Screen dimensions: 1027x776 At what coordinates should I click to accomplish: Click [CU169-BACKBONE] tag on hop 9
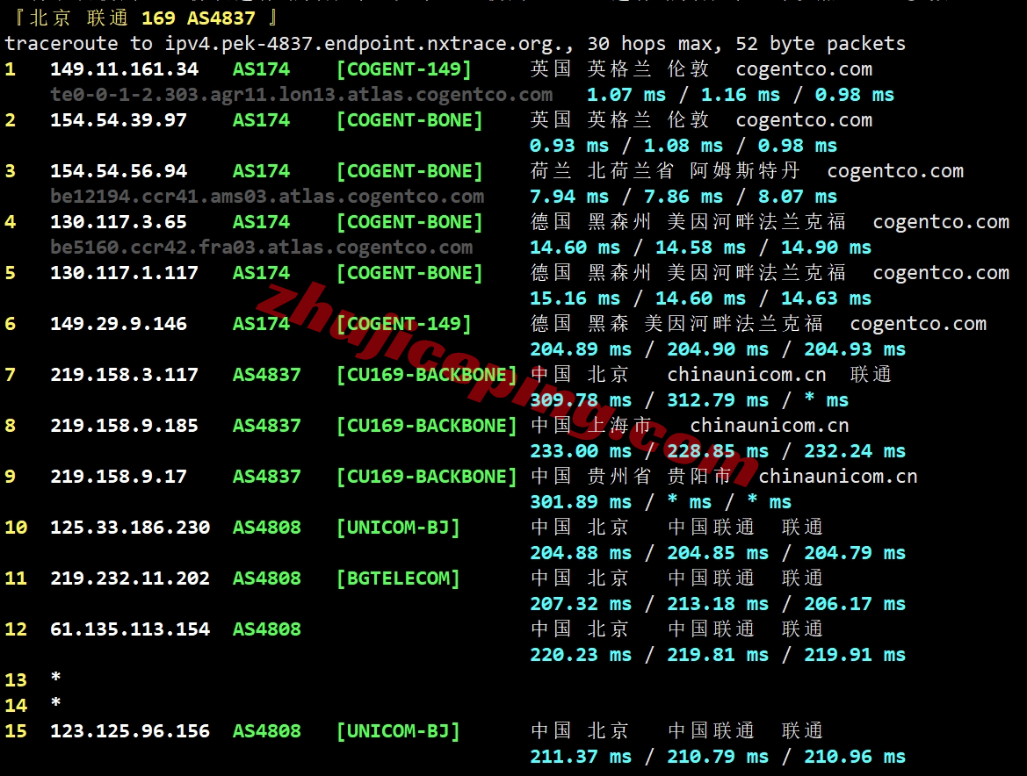point(426,477)
